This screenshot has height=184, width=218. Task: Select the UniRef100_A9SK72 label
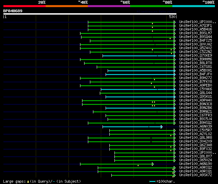click(x=196, y=175)
